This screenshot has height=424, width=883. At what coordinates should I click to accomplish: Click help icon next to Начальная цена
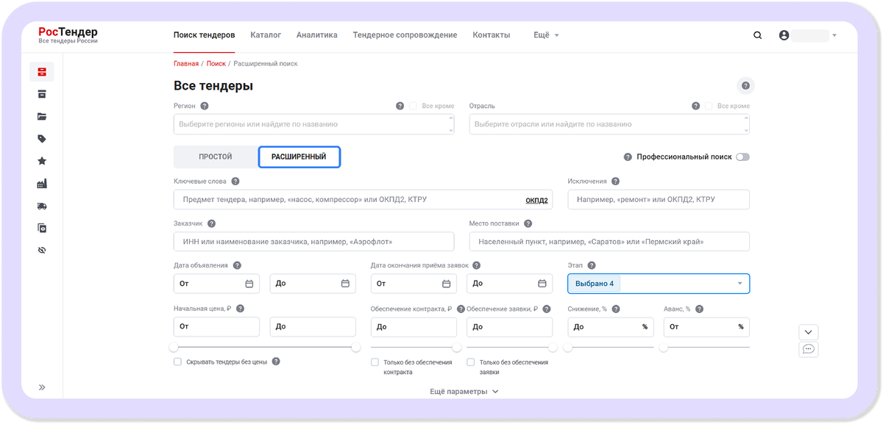click(240, 309)
